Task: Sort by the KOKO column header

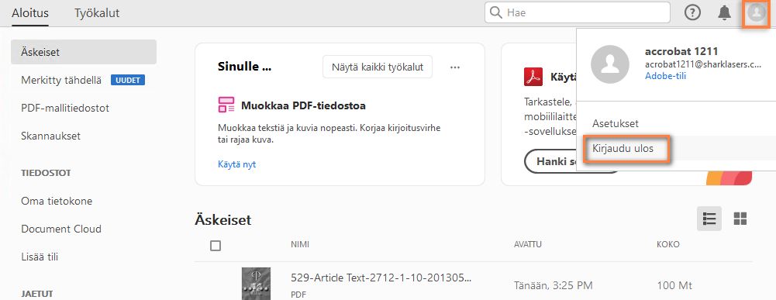Action: tap(668, 244)
